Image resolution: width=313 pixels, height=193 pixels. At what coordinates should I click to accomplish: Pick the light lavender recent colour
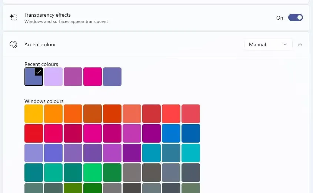pos(53,77)
